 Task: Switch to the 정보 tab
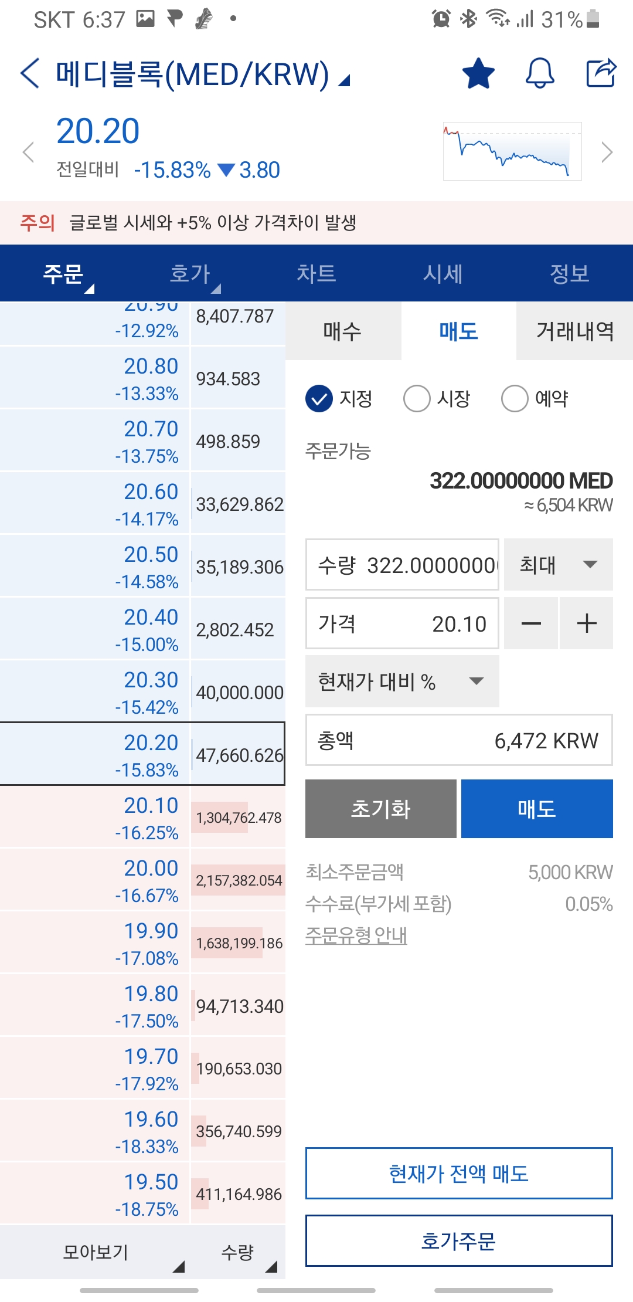[x=570, y=274]
